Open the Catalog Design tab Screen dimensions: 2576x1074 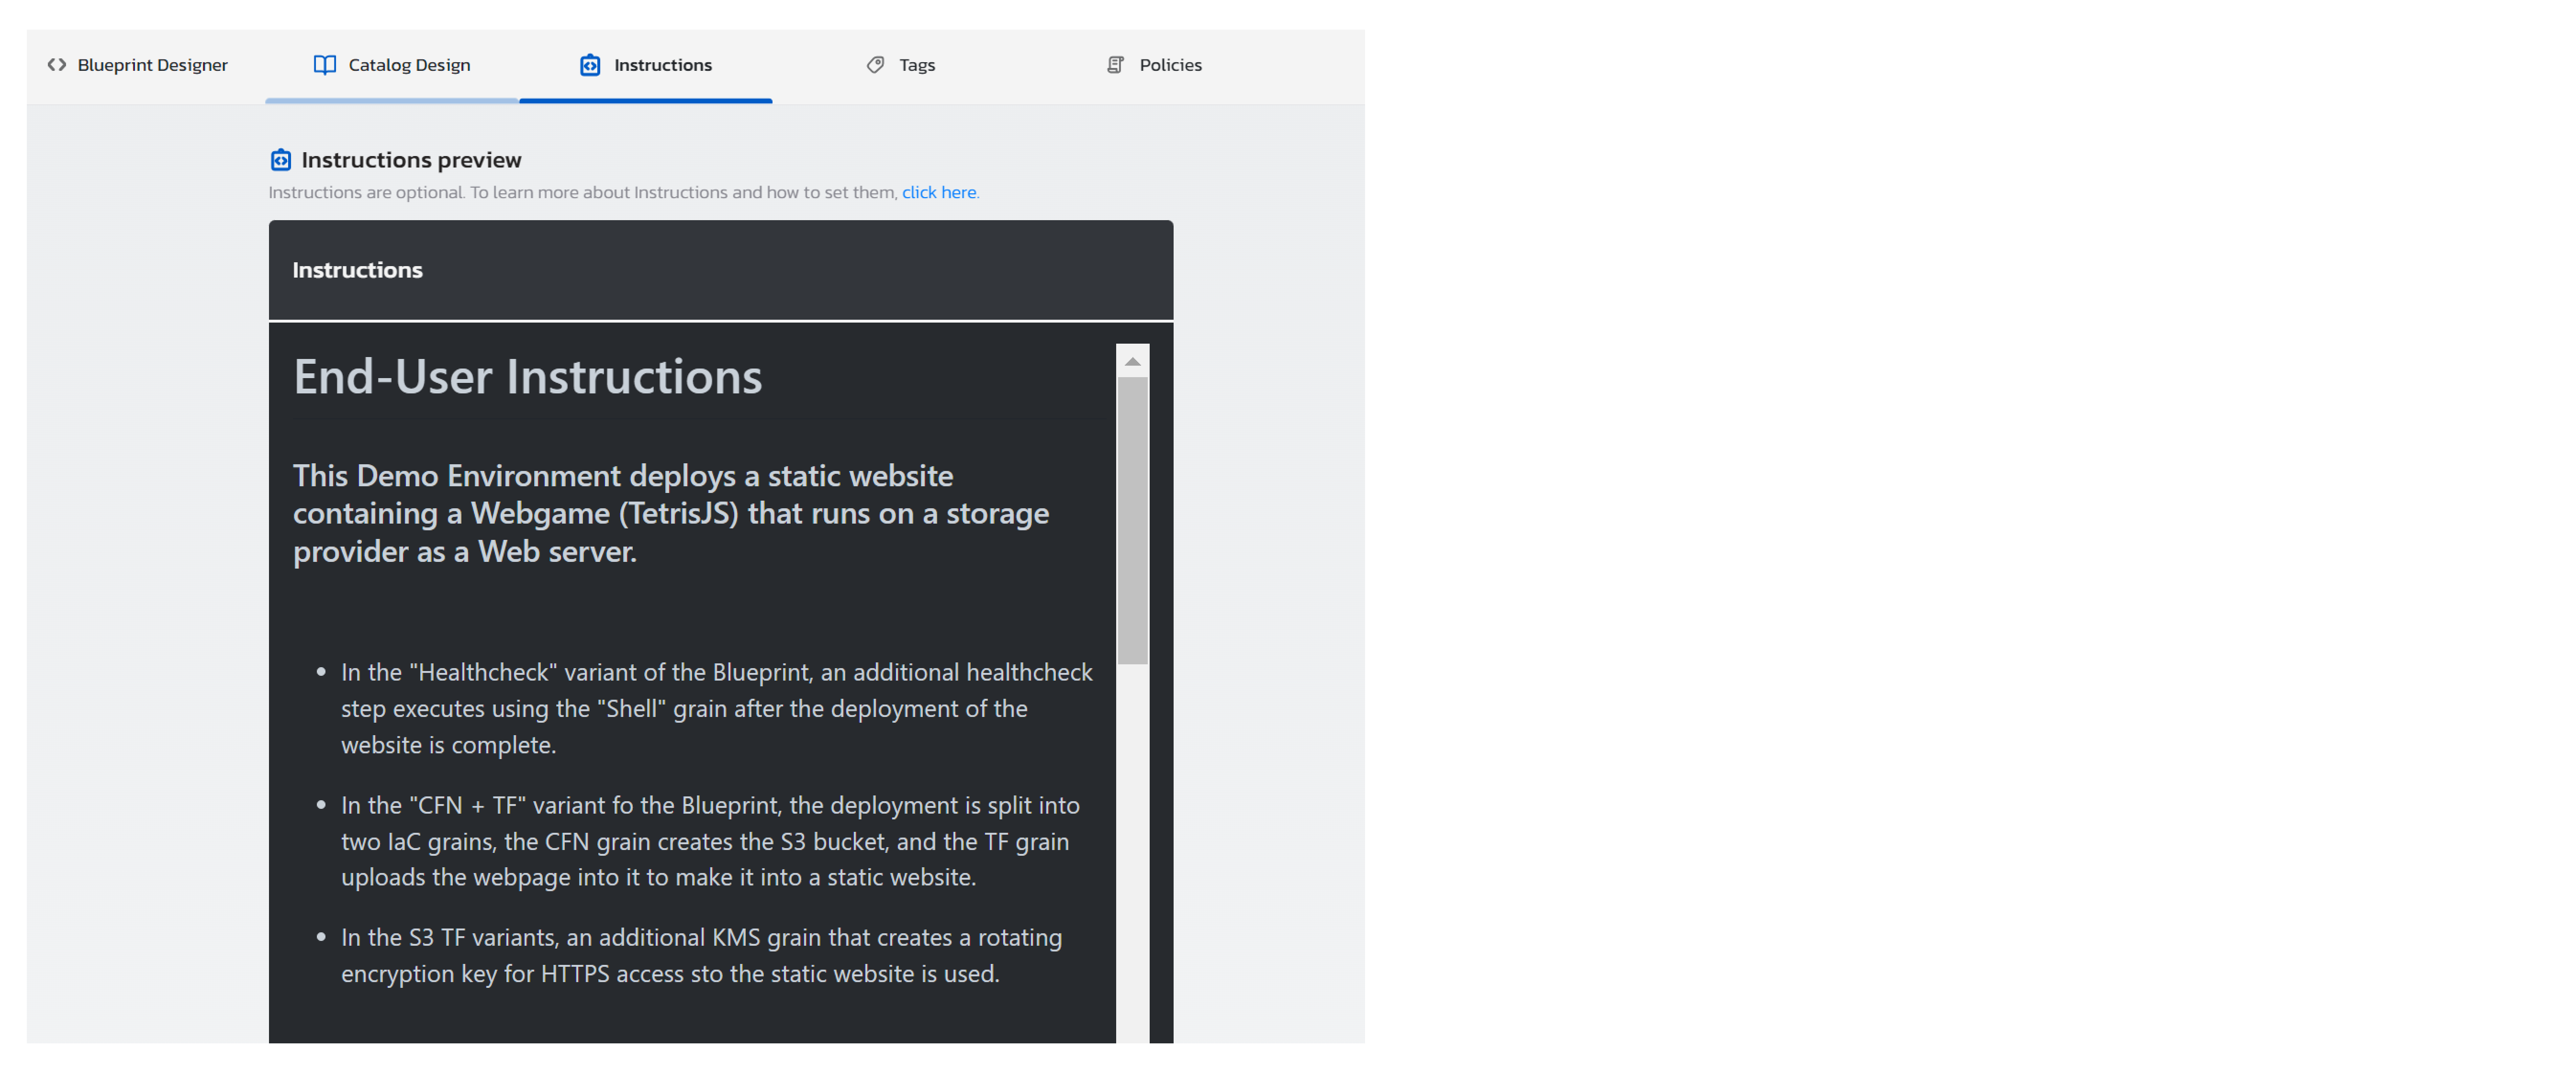click(x=409, y=65)
